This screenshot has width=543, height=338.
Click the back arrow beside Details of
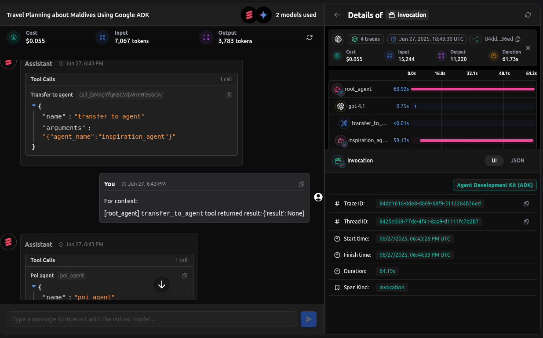pos(337,15)
